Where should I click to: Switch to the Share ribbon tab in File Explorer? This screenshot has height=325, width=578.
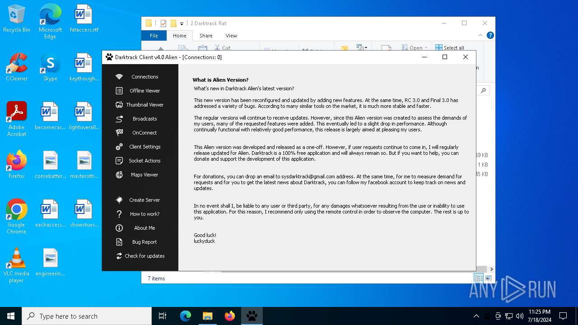(206, 36)
